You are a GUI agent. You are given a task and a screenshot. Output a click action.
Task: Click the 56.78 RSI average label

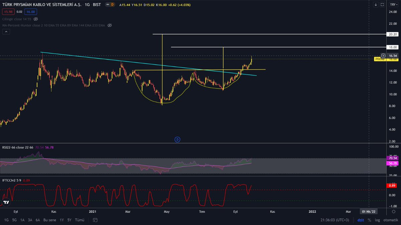393,163
